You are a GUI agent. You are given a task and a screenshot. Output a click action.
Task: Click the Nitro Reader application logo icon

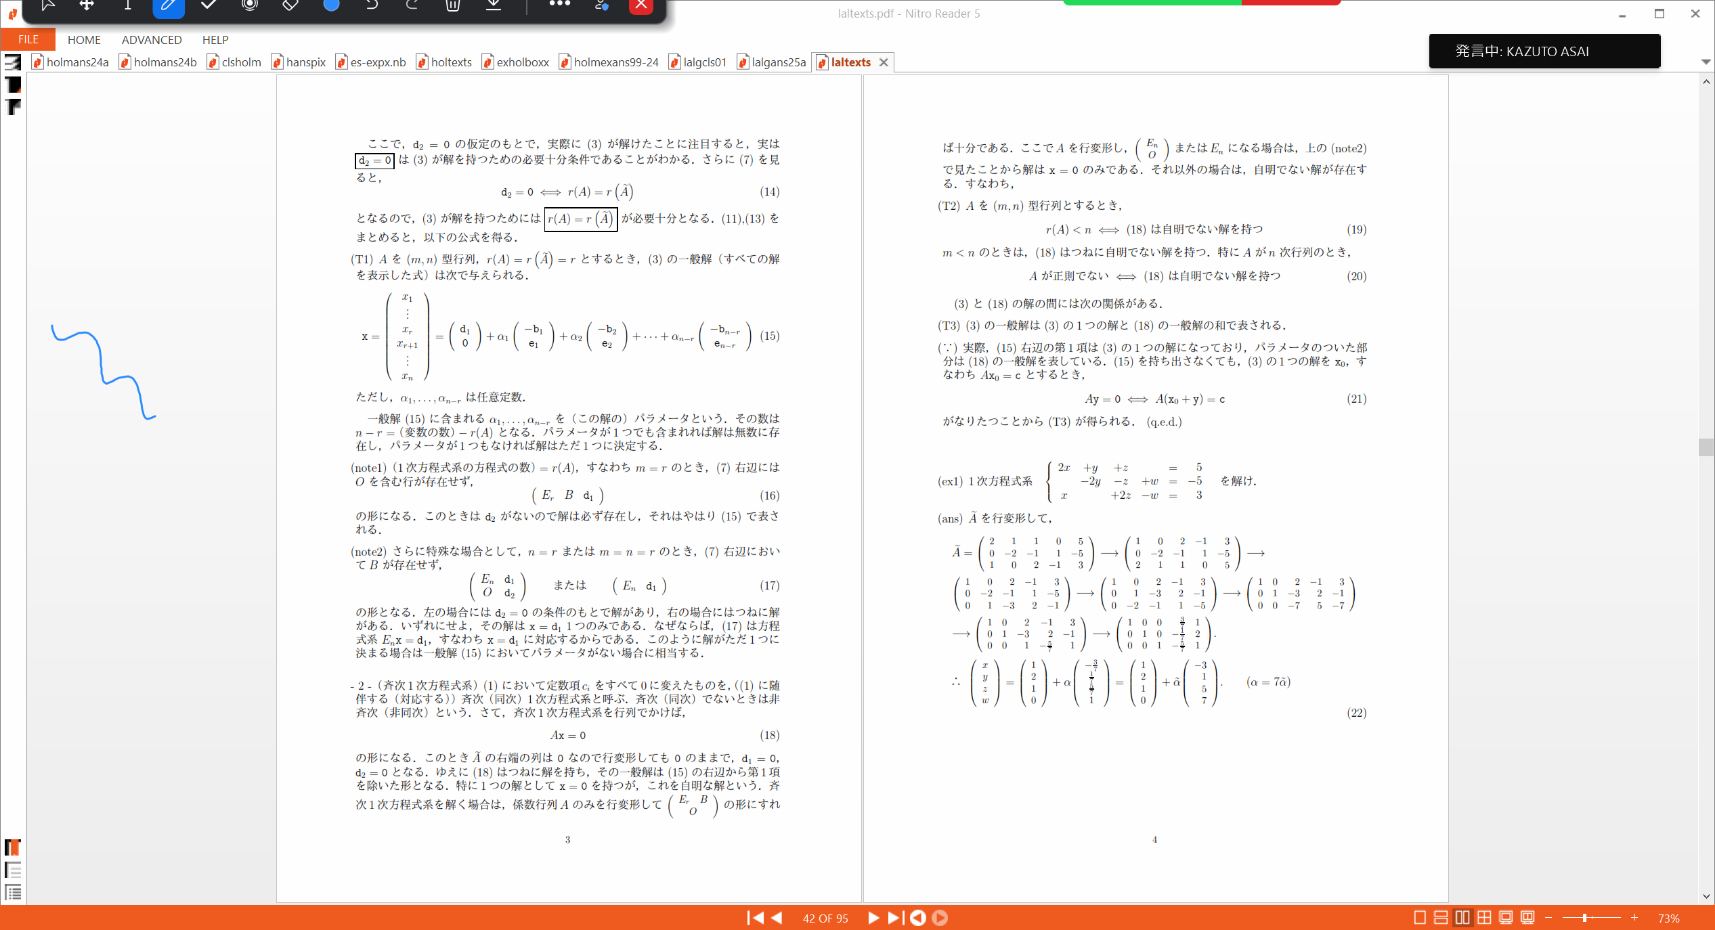tap(12, 13)
